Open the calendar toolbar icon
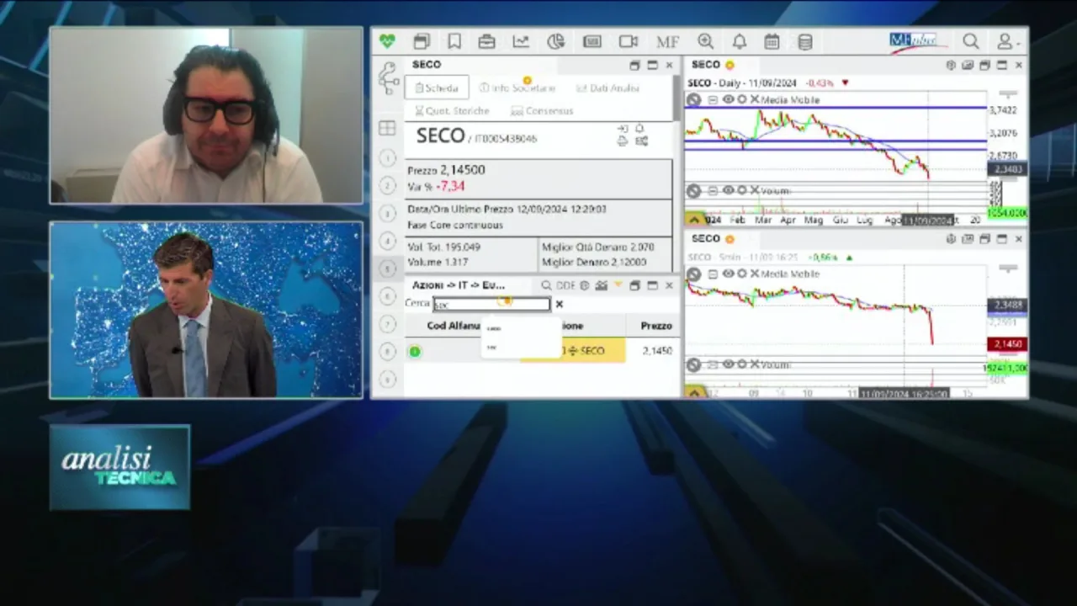 [772, 41]
